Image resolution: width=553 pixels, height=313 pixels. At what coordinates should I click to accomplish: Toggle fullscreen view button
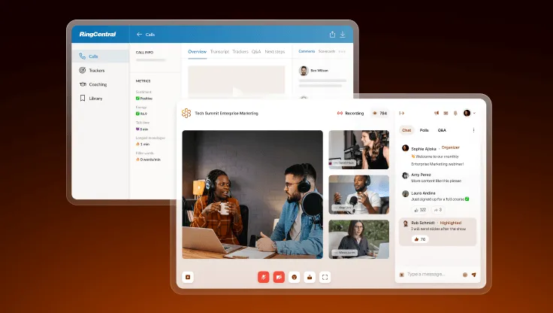pyautogui.click(x=325, y=277)
